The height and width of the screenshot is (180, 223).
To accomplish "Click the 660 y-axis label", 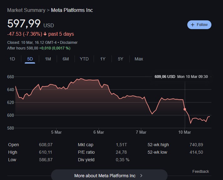I will click(x=11, y=77).
